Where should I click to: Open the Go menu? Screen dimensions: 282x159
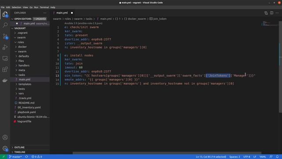pos(31,8)
